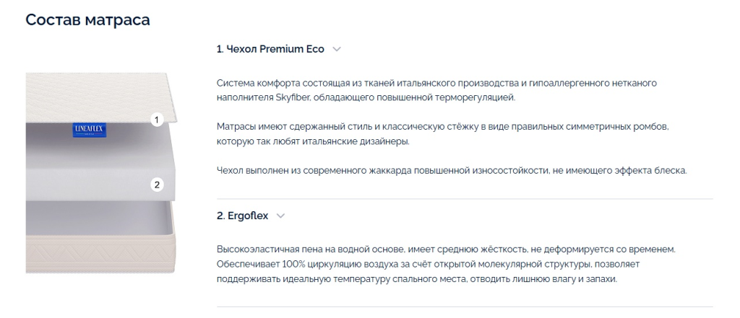
Task: Click the blue Lineaflex brand label
Action: click(89, 130)
